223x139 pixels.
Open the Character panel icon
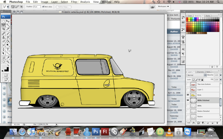[x=183, y=49]
